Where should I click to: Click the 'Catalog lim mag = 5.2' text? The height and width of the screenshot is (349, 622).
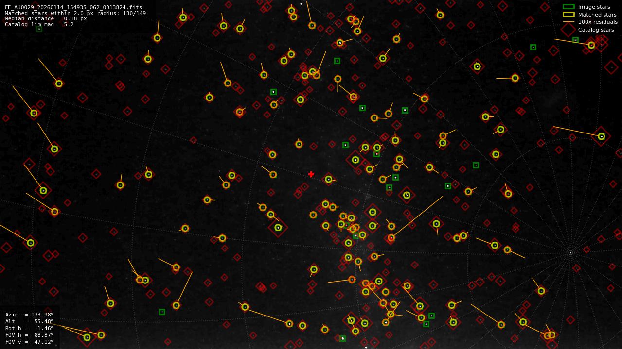[39, 24]
